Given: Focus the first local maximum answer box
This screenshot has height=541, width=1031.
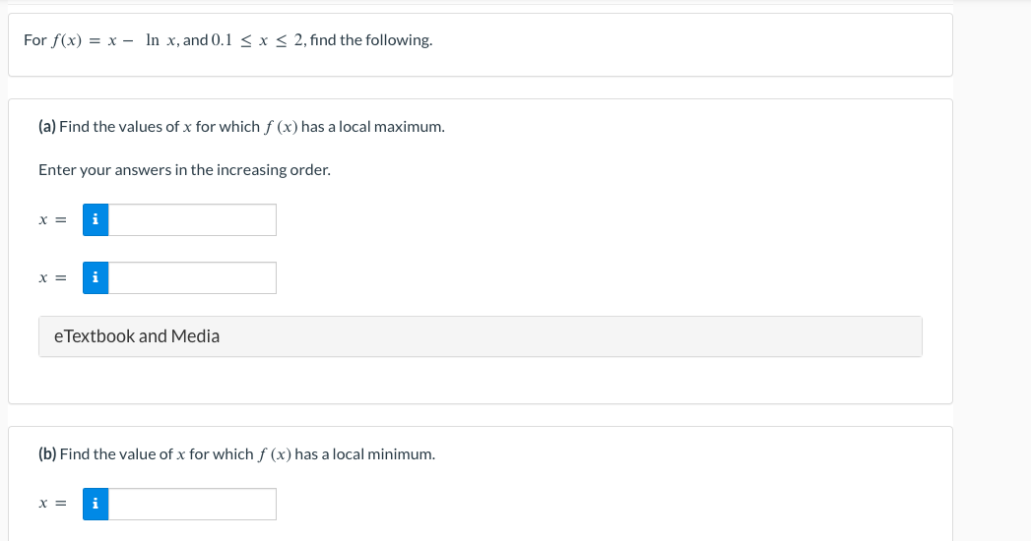Looking at the screenshot, I should point(192,220).
